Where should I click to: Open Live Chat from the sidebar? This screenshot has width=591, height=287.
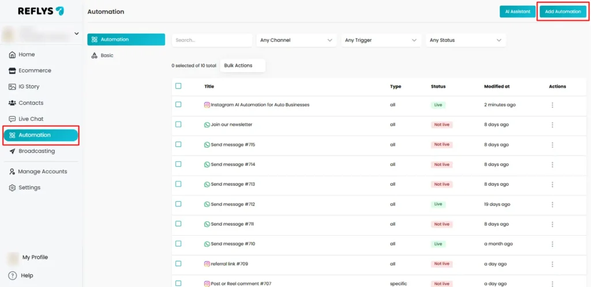[31, 119]
